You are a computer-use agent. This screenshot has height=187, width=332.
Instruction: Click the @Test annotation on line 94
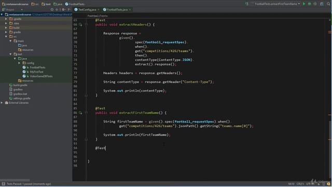pos(100,148)
